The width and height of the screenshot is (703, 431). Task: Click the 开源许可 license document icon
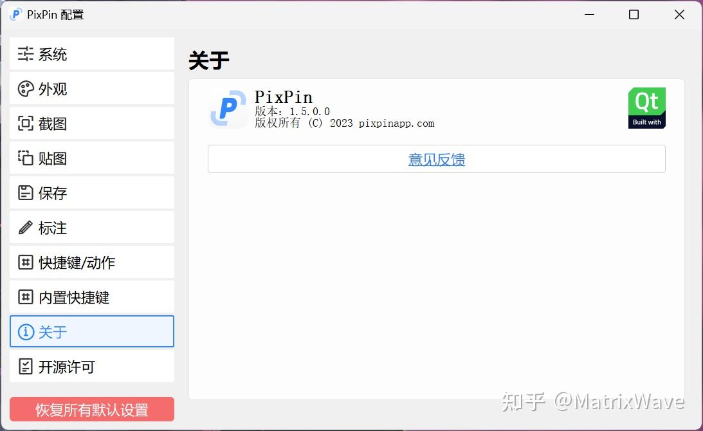pos(26,367)
